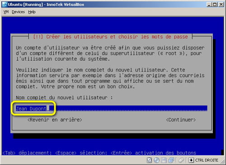Image resolution: width=226 pixels, height=165 pixels.
Task: Click the Jean Dupont full name field
Action: (x=112, y=108)
